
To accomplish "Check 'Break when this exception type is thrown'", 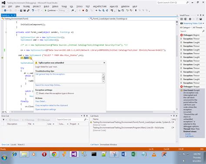I will (x=37, y=93).
